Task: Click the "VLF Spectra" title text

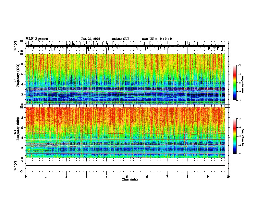Action: pyautogui.click(x=37, y=39)
